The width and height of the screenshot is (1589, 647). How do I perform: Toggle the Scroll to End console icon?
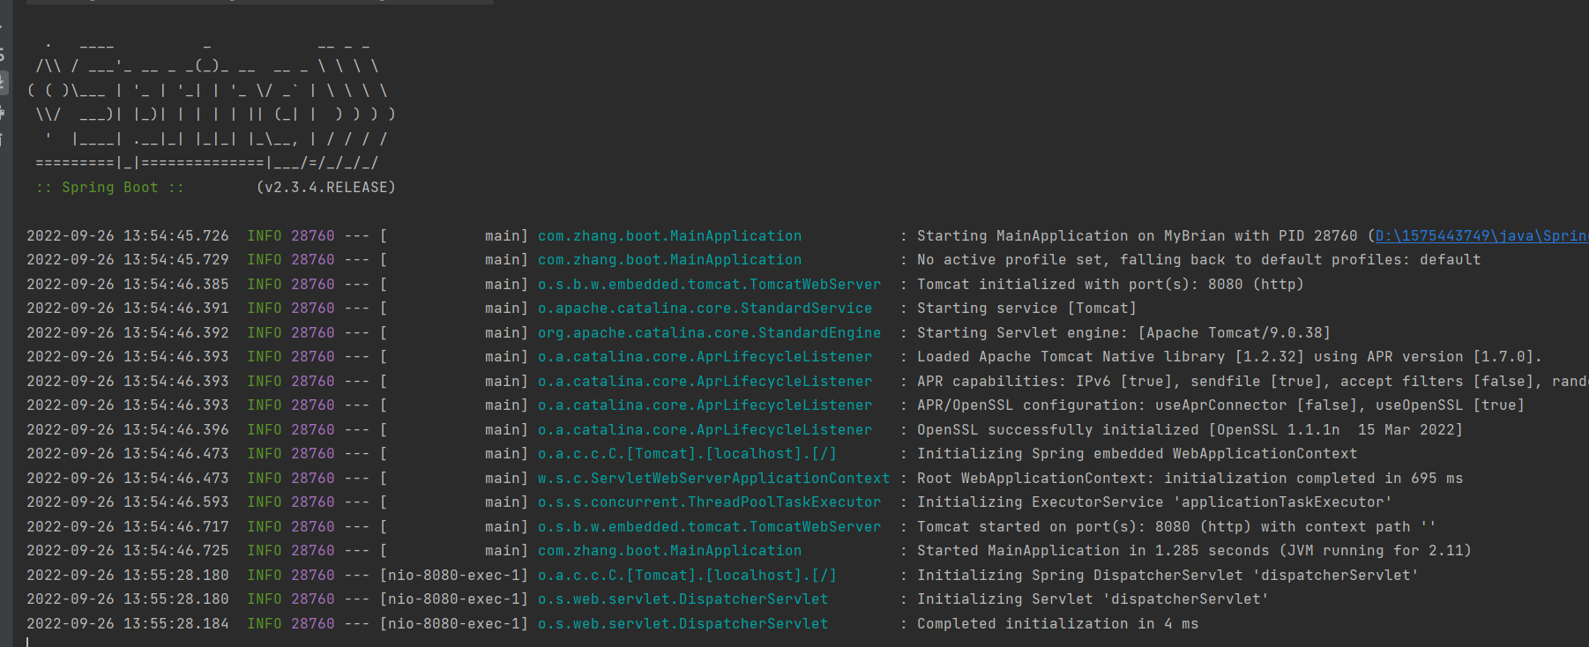point(3,84)
